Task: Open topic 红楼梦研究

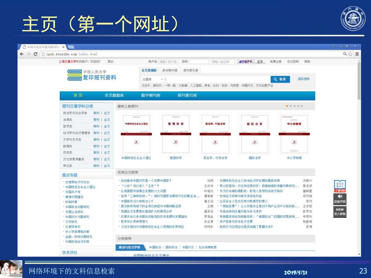Action: click(x=73, y=227)
